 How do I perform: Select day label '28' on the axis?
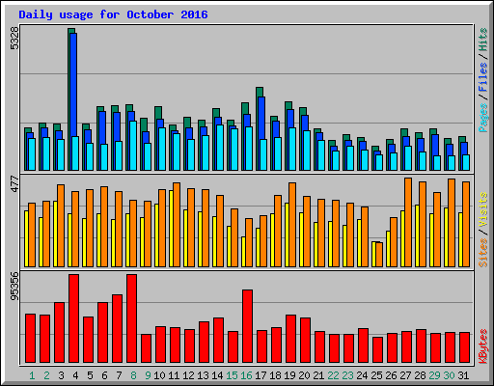tap(420, 375)
